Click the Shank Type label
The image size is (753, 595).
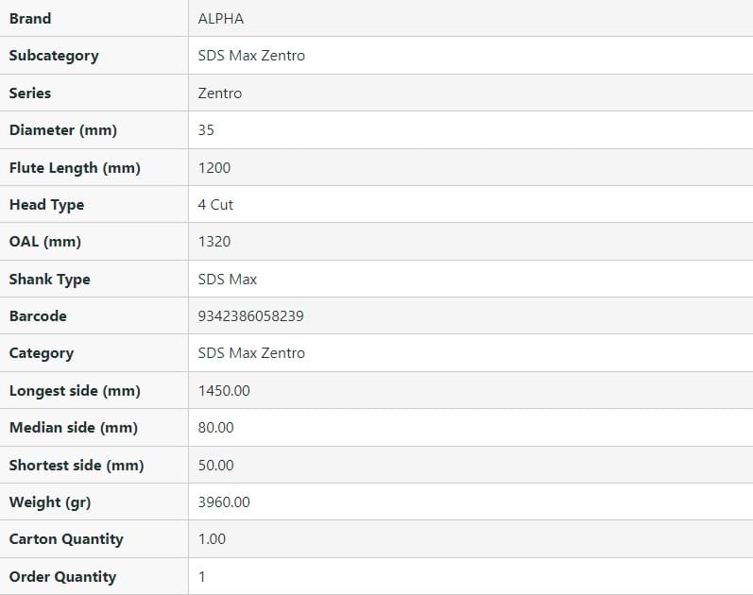pos(49,280)
